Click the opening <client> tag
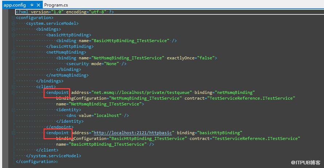The image size is (324, 168). [x=46, y=87]
